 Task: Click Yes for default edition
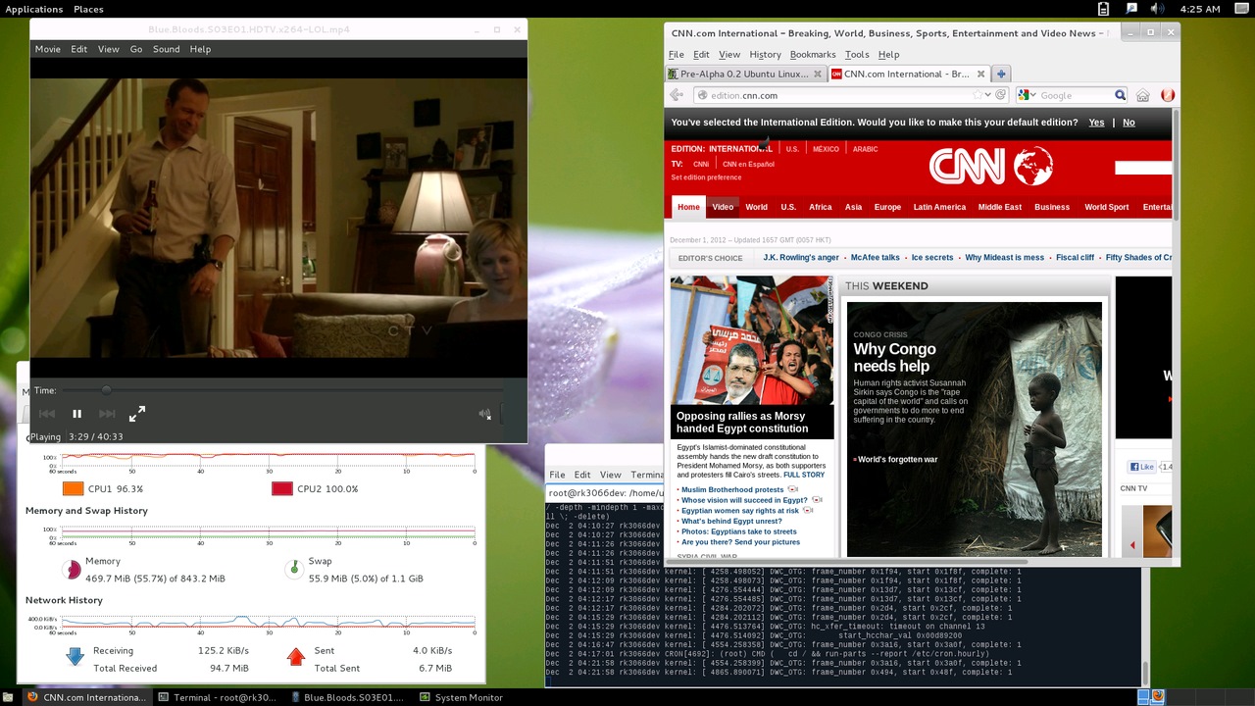(x=1096, y=123)
